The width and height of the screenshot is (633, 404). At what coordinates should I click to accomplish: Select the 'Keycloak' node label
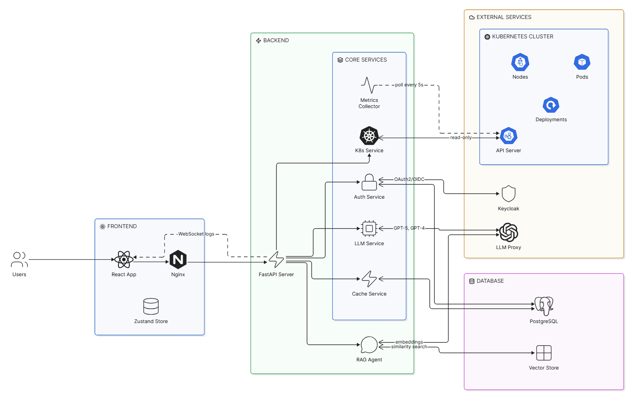(x=509, y=209)
